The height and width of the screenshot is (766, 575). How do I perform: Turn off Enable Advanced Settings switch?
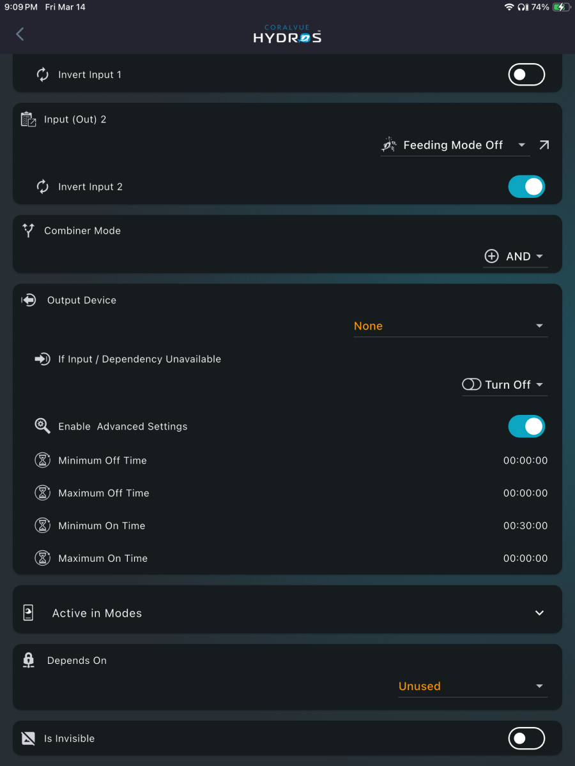coord(526,426)
